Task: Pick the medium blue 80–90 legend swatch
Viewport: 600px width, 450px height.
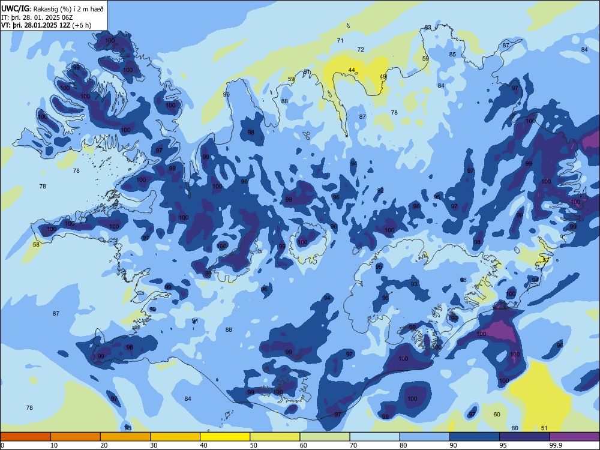Action: [425, 437]
